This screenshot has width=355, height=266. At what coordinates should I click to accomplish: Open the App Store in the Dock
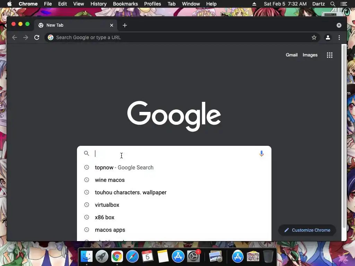[178, 257]
